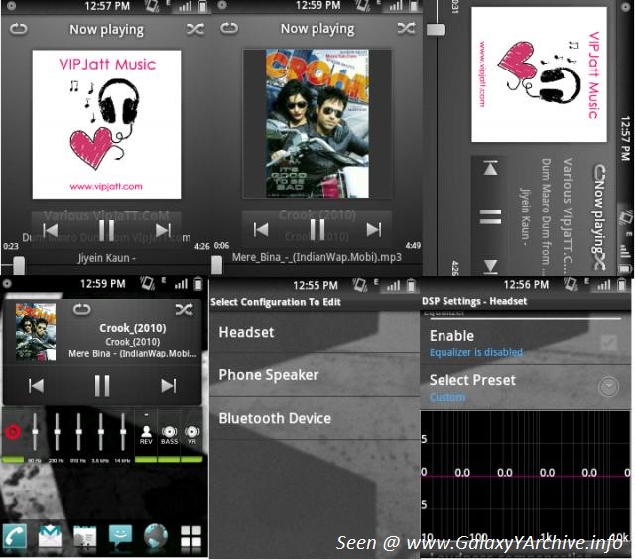Toggle the REV reverb effect
The width and height of the screenshot is (635, 560).
tap(146, 434)
